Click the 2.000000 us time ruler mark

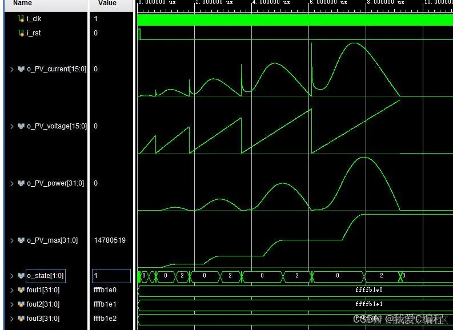(214, 3)
